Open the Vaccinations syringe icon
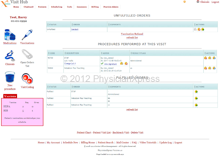 pos(27,35)
